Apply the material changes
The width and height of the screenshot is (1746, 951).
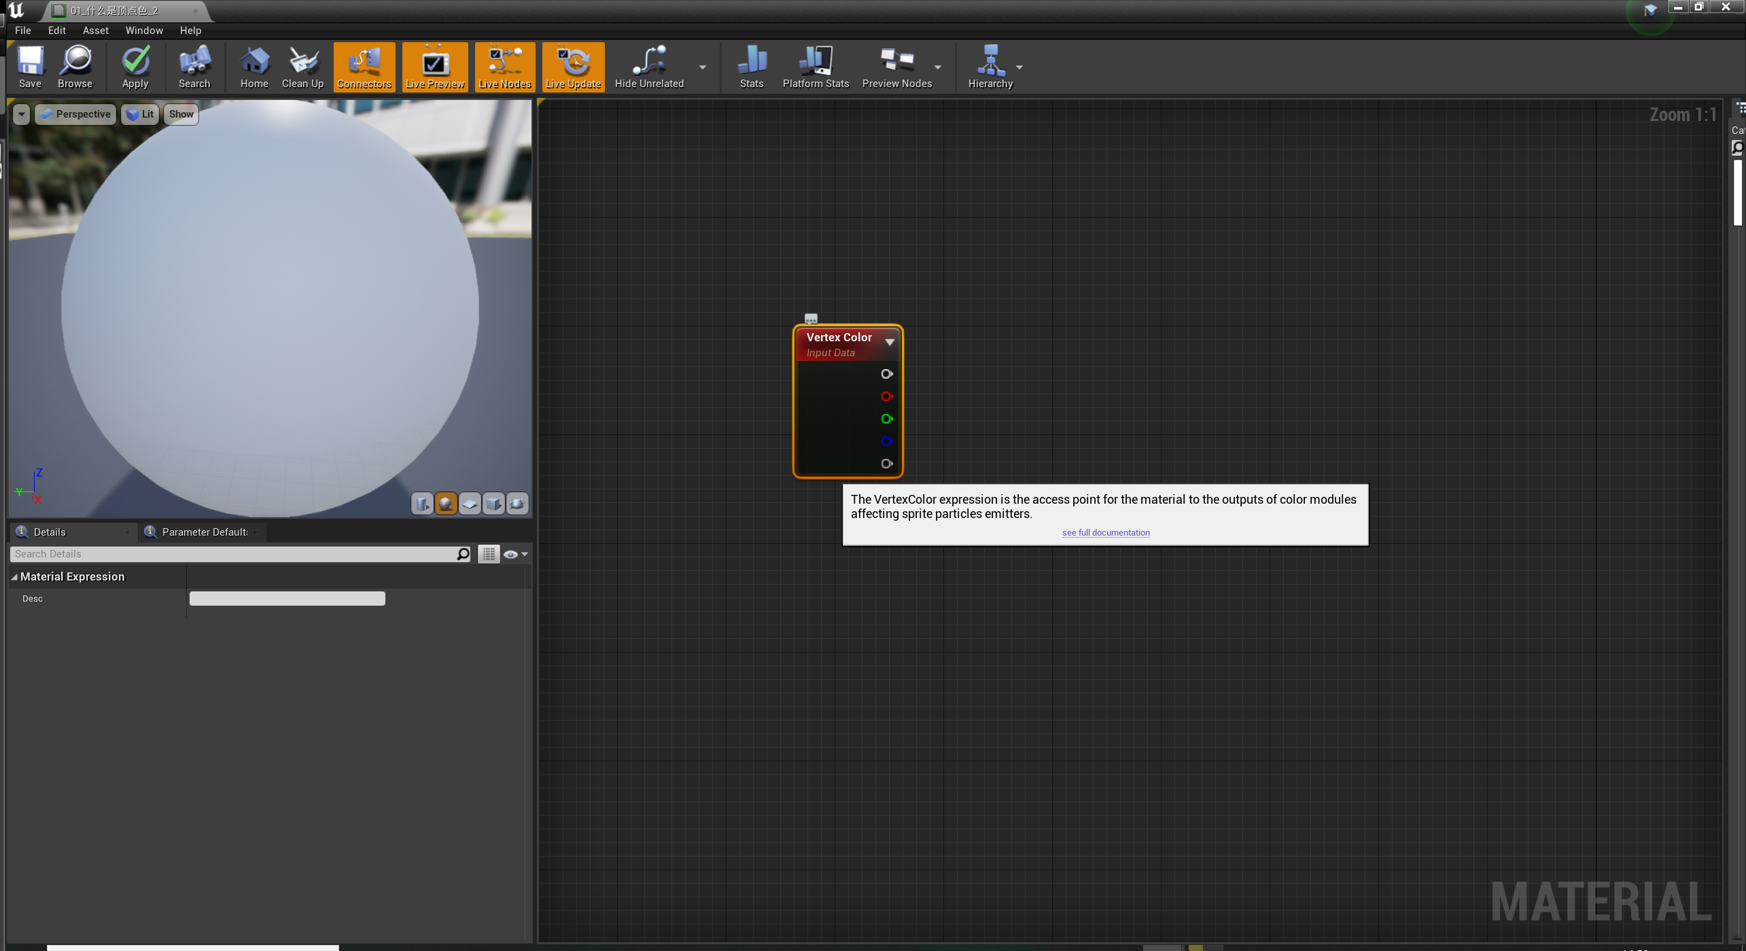coord(135,67)
